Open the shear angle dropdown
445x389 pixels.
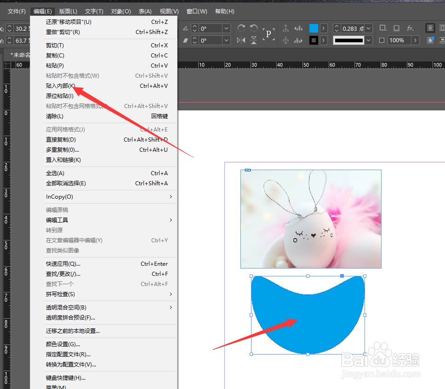click(x=226, y=40)
